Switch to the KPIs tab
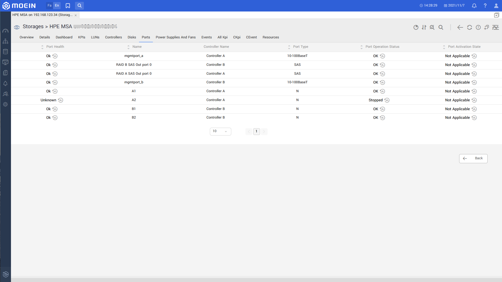The image size is (502, 282). (82, 37)
